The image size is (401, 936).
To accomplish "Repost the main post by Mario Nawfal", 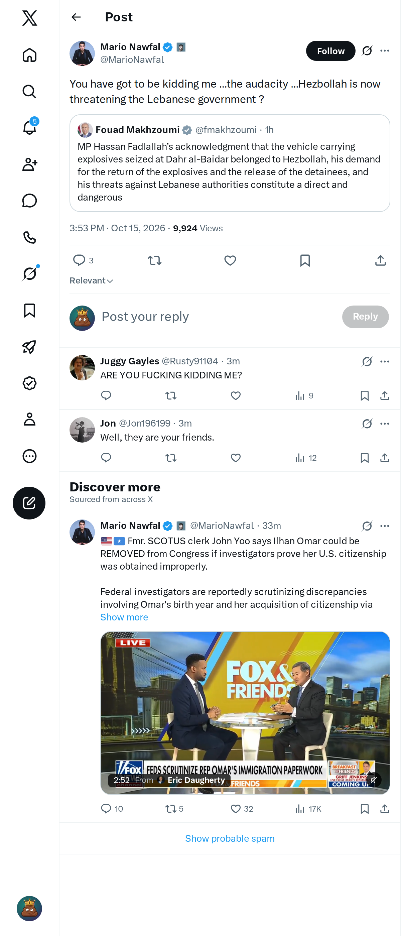I will coord(155,260).
